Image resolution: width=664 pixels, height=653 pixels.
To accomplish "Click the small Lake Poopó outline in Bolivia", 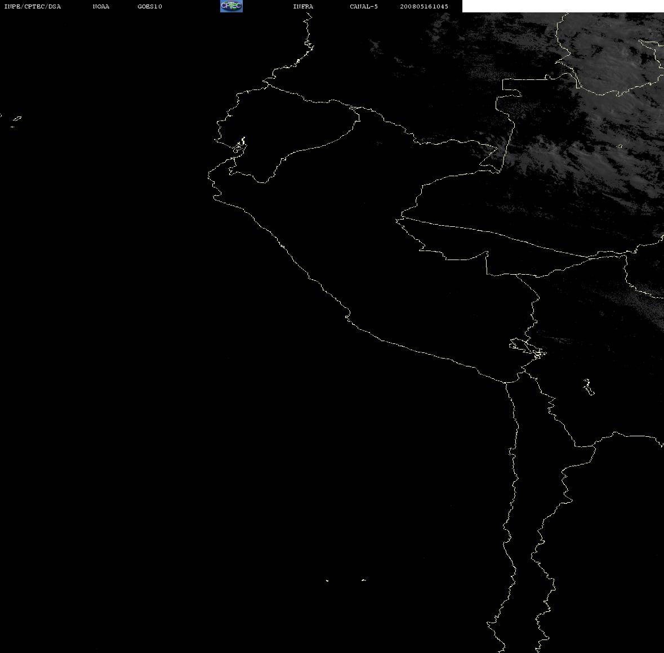I will (589, 387).
